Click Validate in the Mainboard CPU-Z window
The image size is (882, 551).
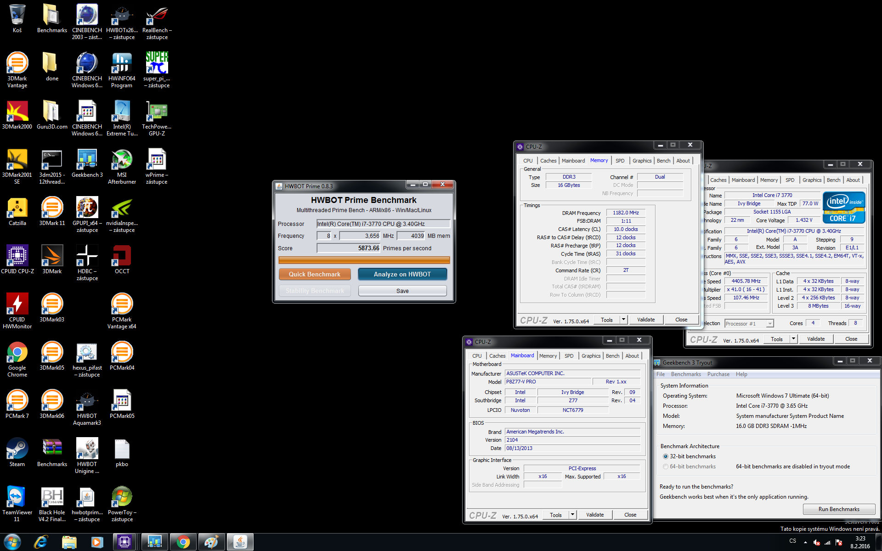[x=595, y=515]
